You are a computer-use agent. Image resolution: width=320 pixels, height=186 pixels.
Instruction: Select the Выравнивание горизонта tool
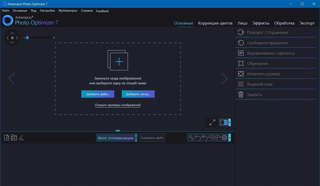click(276, 53)
